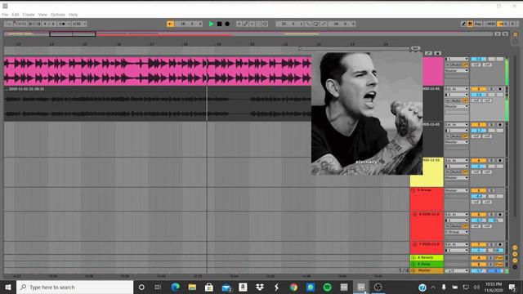Arm track 2 for recording
Viewport: 523px width, 294px height.
pyautogui.click(x=499, y=89)
